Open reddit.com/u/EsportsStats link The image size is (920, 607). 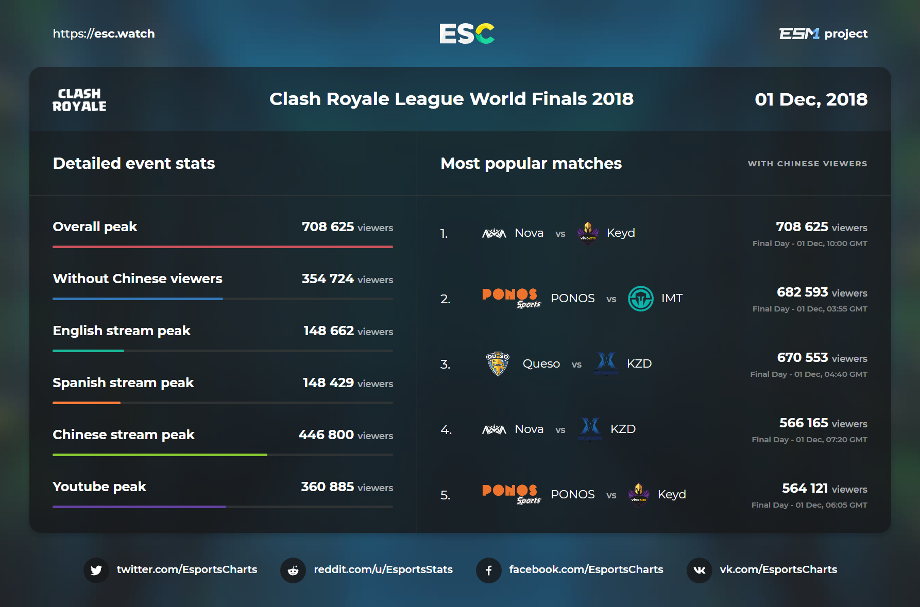coord(383,569)
